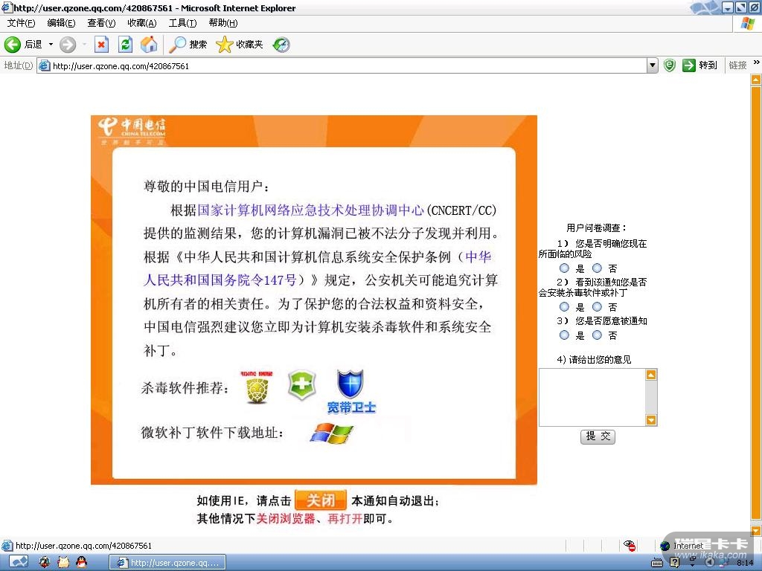
Task: Open the 帮助(H) menu
Action: [223, 23]
